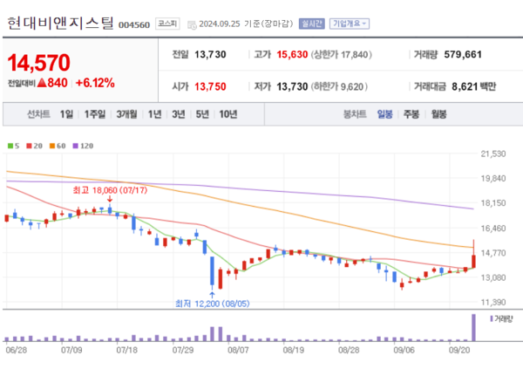Click the 실시간 button
This screenshot has width=523, height=369.
pyautogui.click(x=311, y=24)
